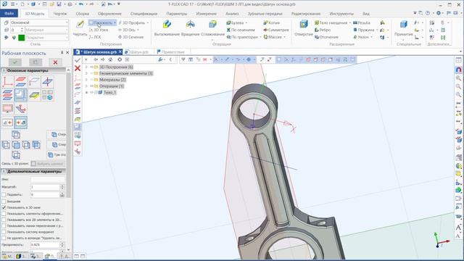Viewport: 464px width, 261px height.
Task: Enable Показывать систему координат checkbox
Action: point(4,232)
